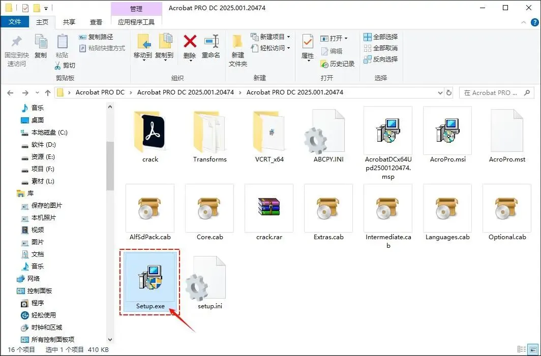This screenshot has height=356, width=541.
Task: Click the Manage (管理) contextual tab
Action: [136, 9]
